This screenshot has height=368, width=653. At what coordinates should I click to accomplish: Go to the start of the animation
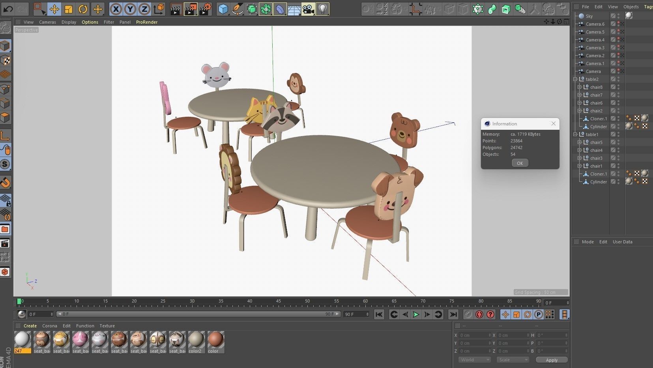[379, 314]
